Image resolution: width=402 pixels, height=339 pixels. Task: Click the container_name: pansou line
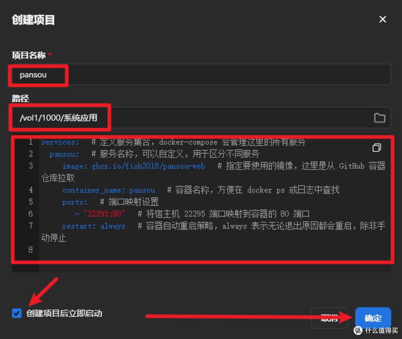click(x=108, y=190)
